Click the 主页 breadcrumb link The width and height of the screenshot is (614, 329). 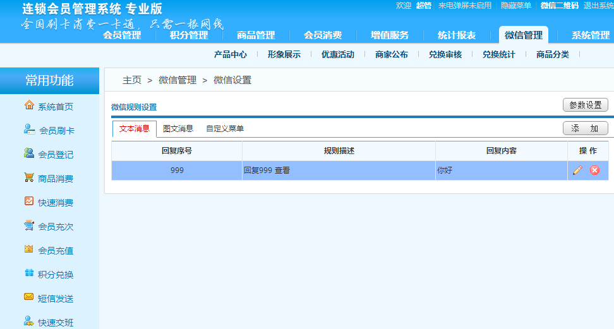tap(132, 80)
